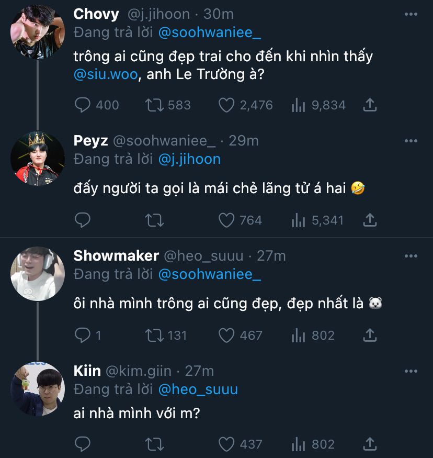The width and height of the screenshot is (433, 458).
Task: Like Chovy's tweet with 2,476 likes
Action: click(226, 105)
